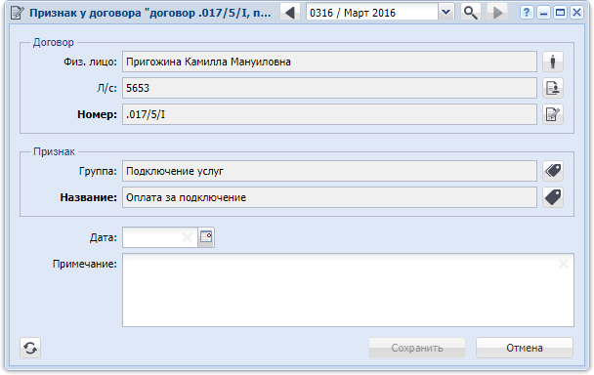This screenshot has height=375, width=594.
Task: Click the Название field Оплата за подключение
Action: click(x=329, y=197)
